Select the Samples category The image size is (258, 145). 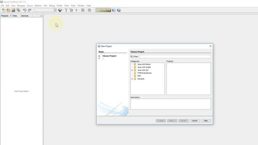point(141,79)
